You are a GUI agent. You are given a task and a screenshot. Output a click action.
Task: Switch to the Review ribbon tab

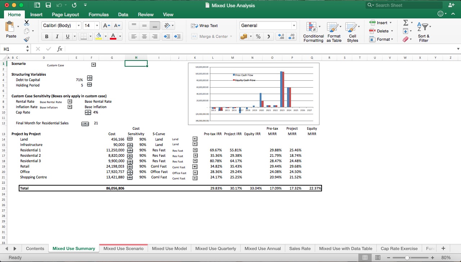pyautogui.click(x=146, y=14)
